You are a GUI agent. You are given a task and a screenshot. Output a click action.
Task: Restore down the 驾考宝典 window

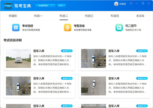[x=143, y=4]
